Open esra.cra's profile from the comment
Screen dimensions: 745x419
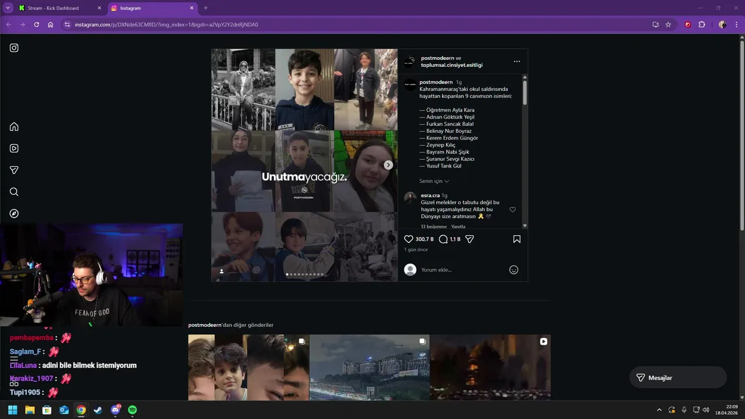coord(430,196)
